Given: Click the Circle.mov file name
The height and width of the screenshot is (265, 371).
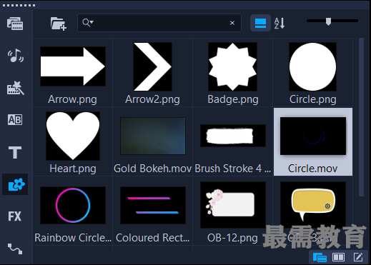Looking at the screenshot, I should (312, 169).
